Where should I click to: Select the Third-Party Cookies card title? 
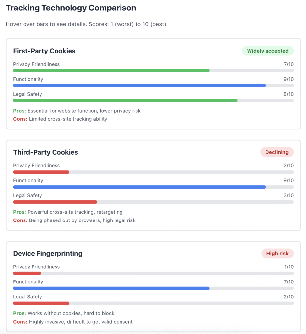point(45,152)
